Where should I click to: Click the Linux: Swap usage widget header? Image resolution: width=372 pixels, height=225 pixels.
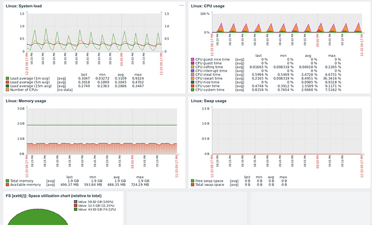coord(208,101)
